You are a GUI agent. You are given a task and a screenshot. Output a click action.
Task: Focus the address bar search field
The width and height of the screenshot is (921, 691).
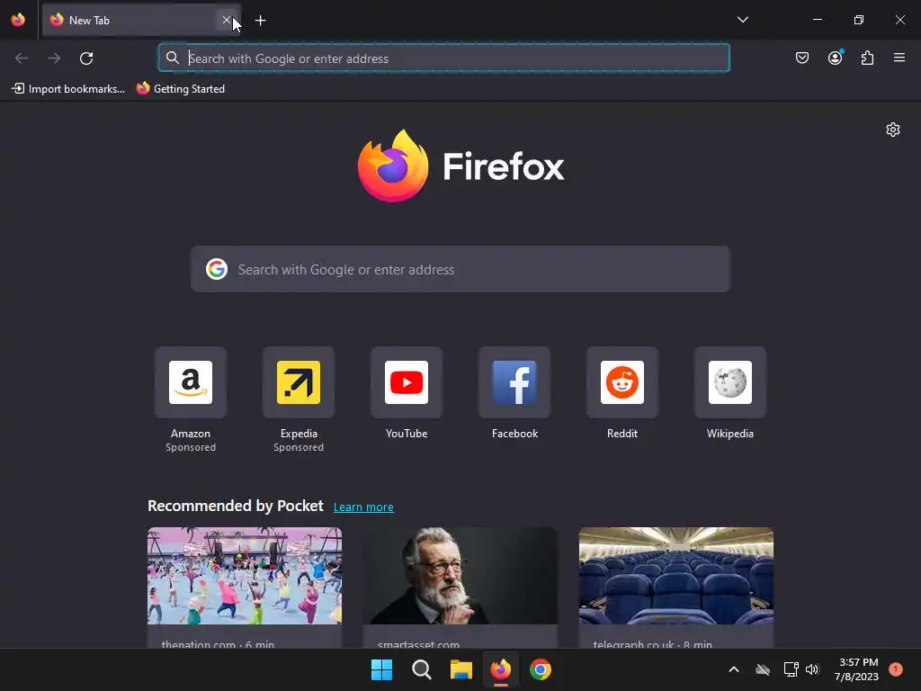pos(444,58)
